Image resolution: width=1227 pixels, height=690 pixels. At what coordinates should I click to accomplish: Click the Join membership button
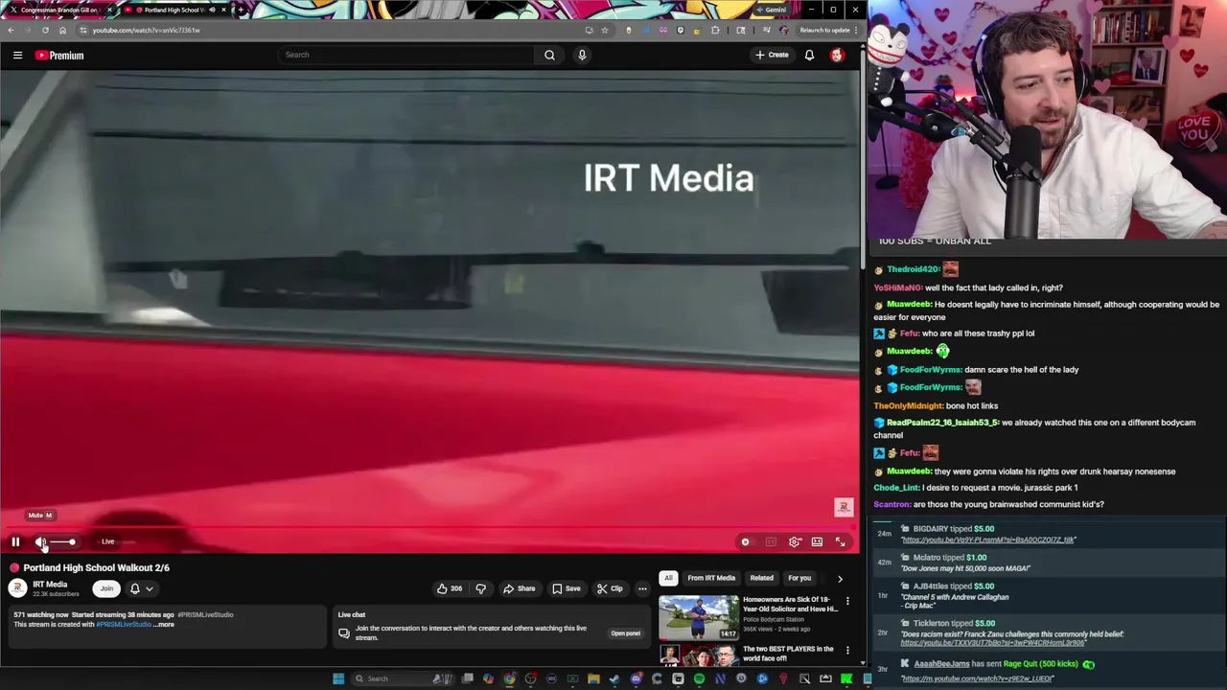pos(106,588)
